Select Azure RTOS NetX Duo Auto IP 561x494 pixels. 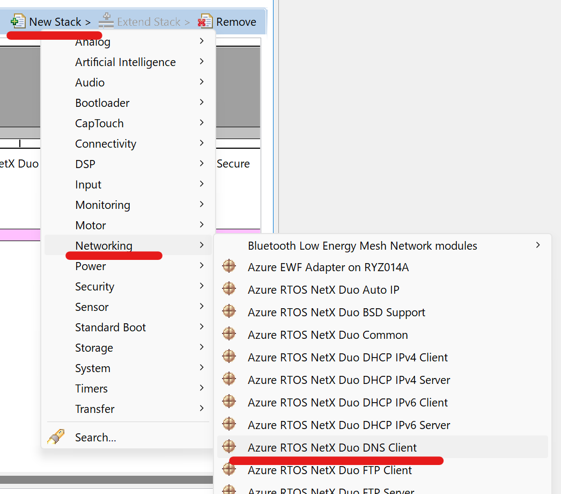pos(382,289)
